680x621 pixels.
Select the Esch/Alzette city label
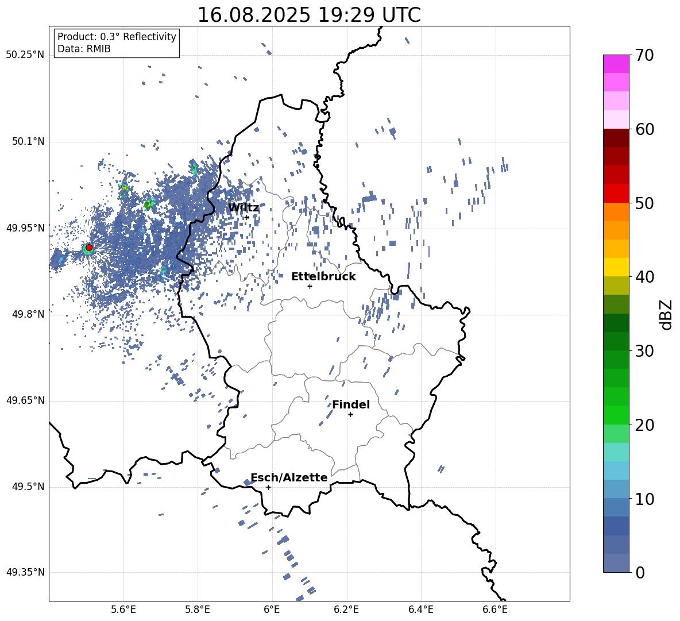pos(289,478)
